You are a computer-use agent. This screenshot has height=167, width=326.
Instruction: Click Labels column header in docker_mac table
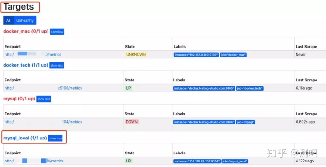pos(180,47)
